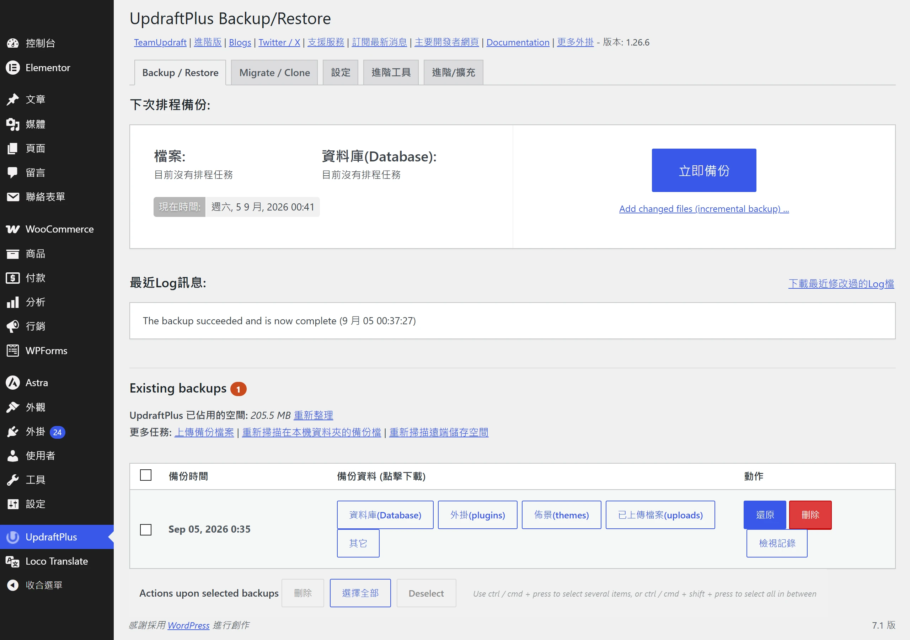
Task: Open the 支援服務 support link
Action: (x=326, y=42)
